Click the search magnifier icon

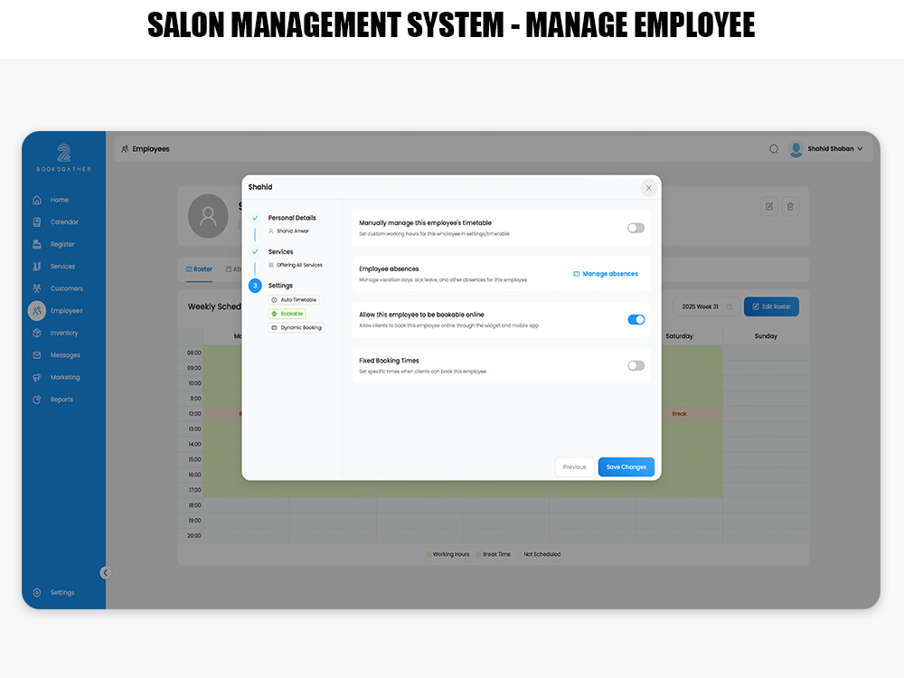774,149
